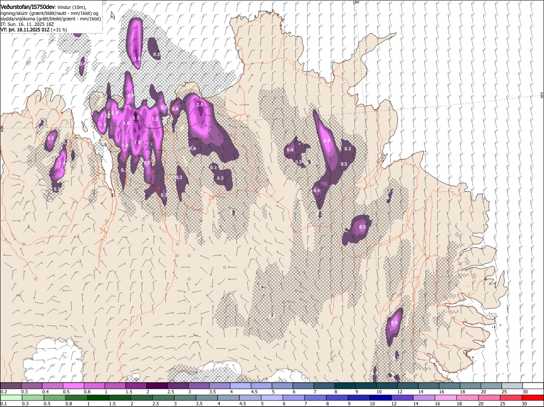Select the lilac 14–16 rain legend swatch
This screenshot has height=407, width=544.
point(425,398)
